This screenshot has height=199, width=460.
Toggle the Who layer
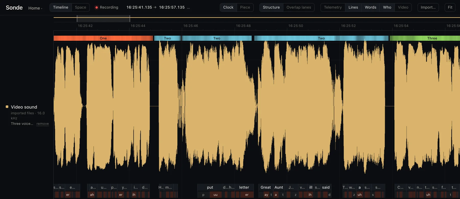[387, 7]
